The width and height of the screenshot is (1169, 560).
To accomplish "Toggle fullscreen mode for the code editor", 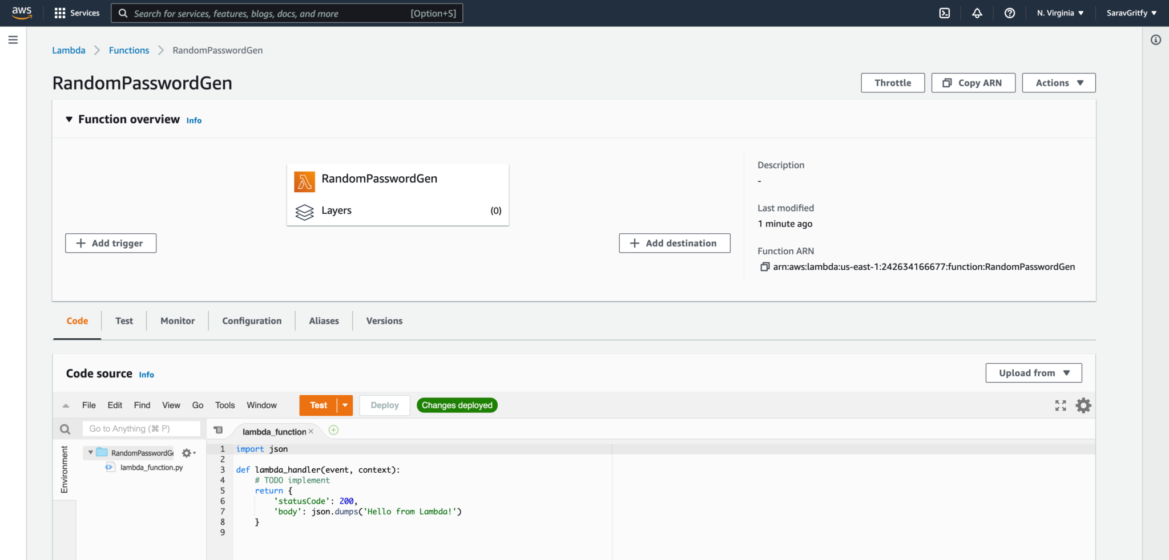I will [1060, 405].
